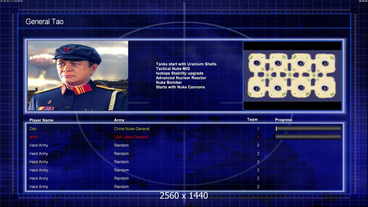Click "USA Laser General" army entry
Screen dimensions: 368x207
[x=131, y=137]
